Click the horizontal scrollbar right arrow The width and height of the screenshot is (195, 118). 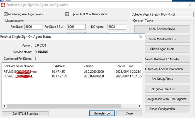140,106
